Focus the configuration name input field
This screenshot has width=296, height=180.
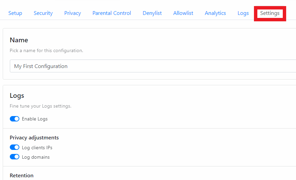click(153, 66)
